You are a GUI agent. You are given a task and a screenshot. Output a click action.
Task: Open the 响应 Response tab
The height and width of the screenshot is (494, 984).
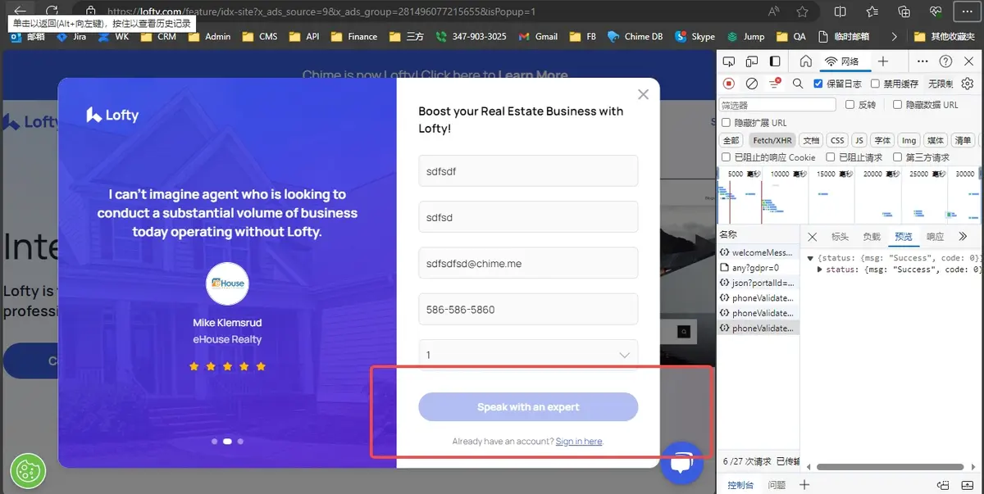coord(935,237)
